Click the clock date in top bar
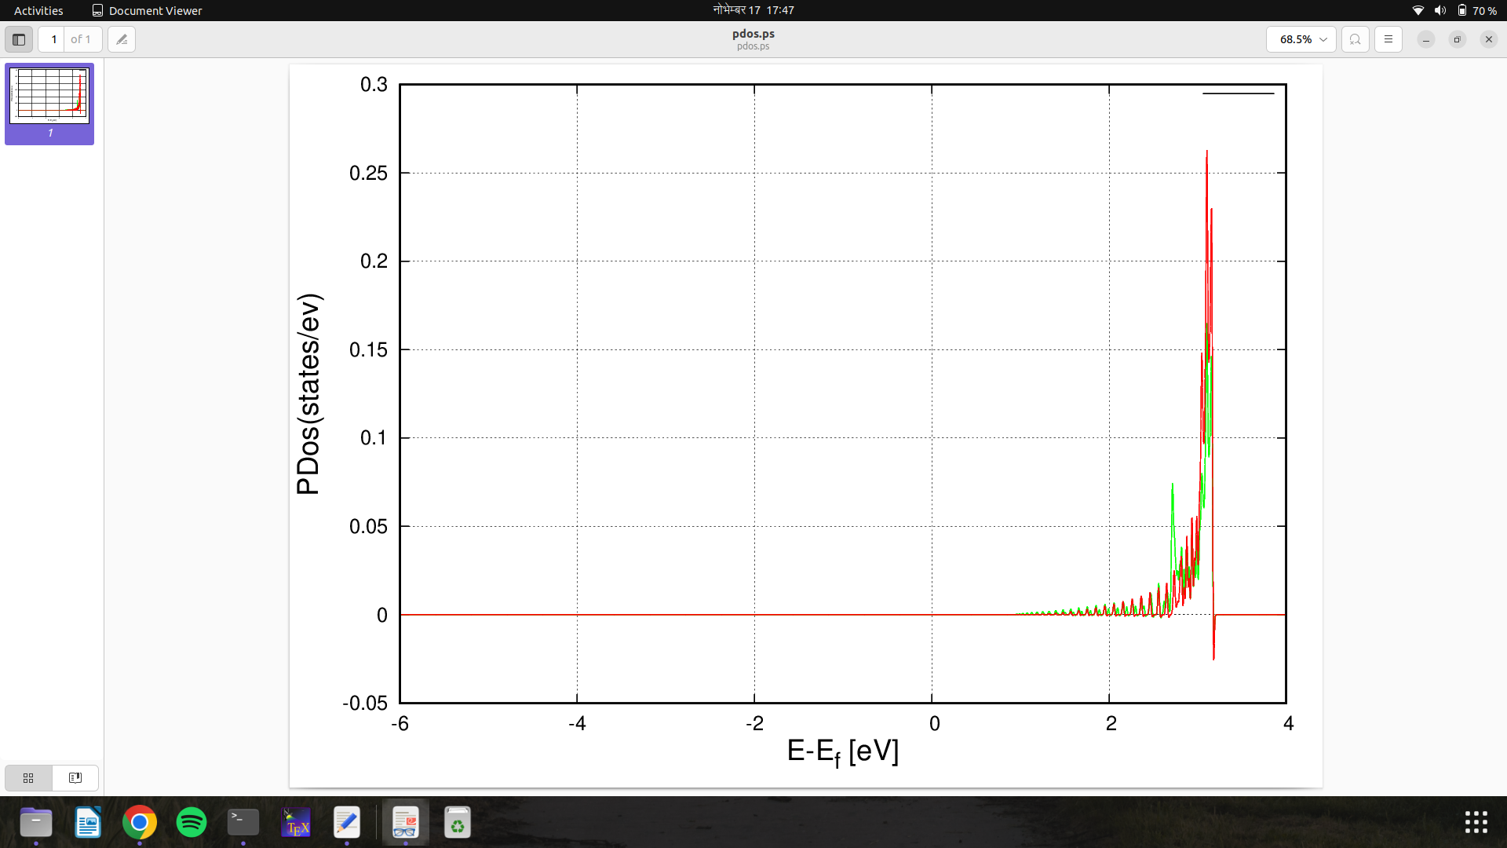The image size is (1507, 848). (753, 10)
